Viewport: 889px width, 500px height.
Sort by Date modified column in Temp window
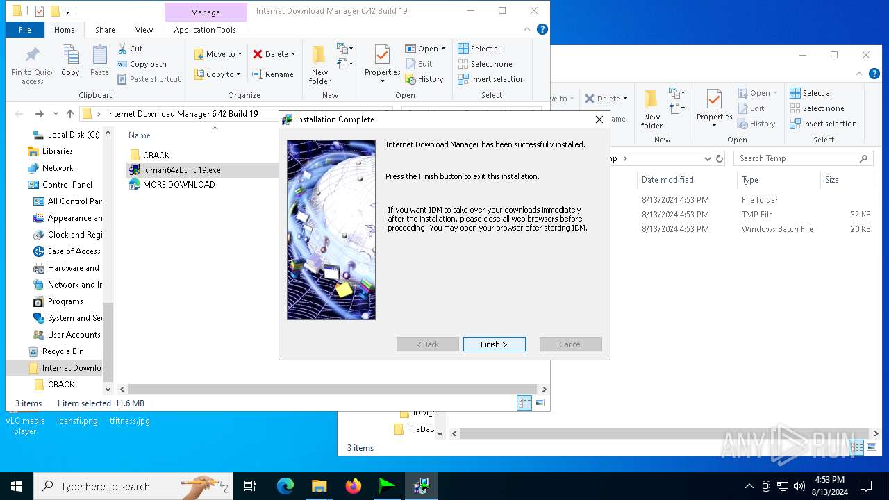click(667, 180)
